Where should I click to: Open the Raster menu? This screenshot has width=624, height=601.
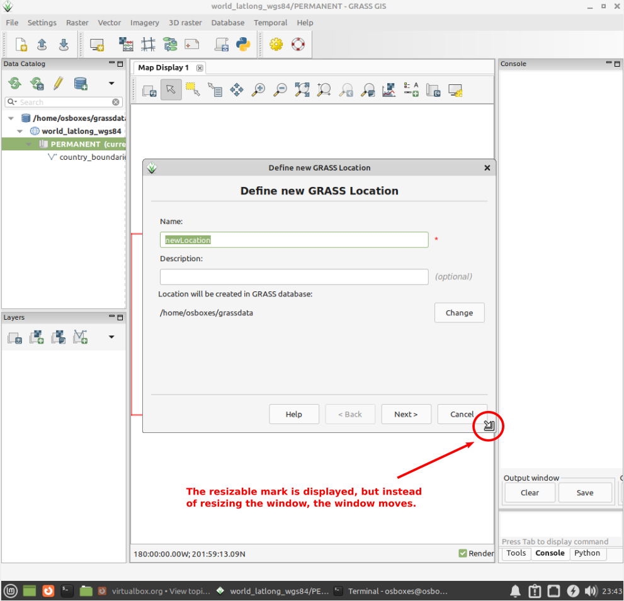77,23
